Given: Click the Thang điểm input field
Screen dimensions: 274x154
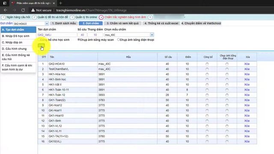Looking at the screenshot, I should (x=95, y=35).
